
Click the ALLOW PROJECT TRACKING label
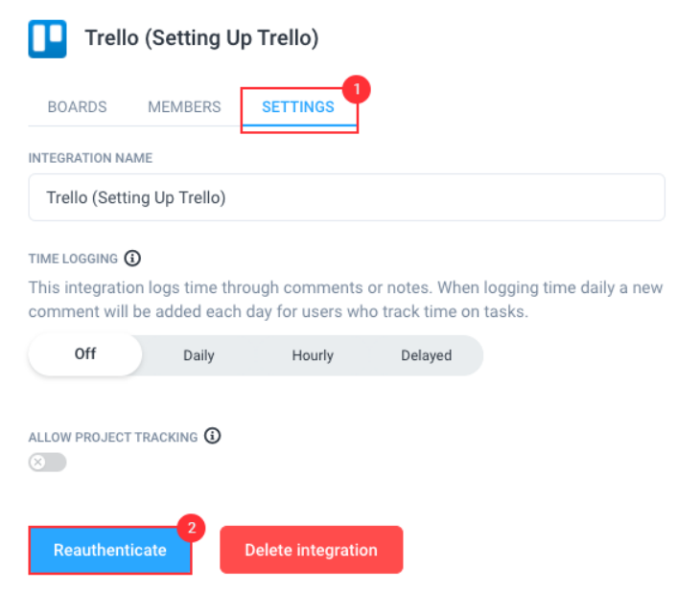(113, 437)
